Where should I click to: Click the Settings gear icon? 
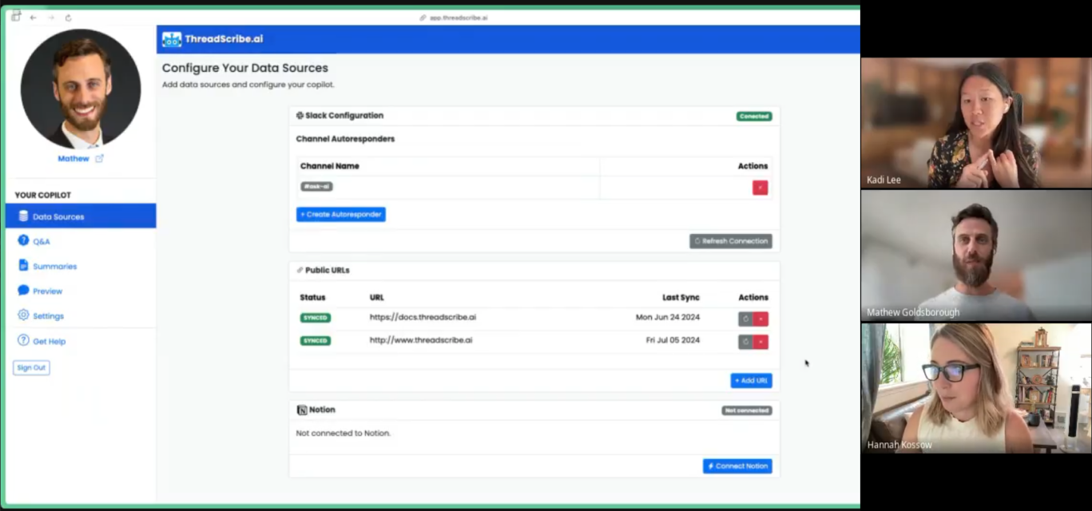pos(23,315)
